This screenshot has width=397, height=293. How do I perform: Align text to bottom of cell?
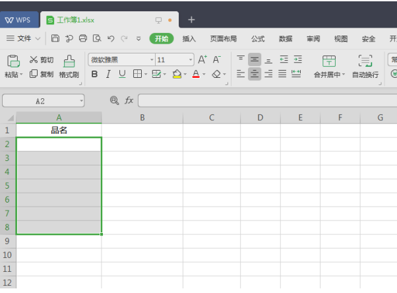tap(268, 60)
